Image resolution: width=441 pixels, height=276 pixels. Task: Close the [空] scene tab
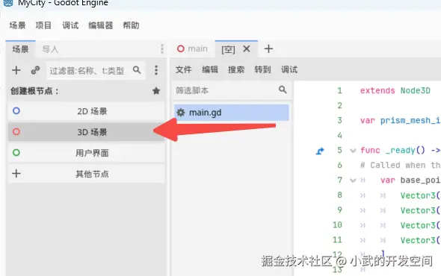pos(247,48)
